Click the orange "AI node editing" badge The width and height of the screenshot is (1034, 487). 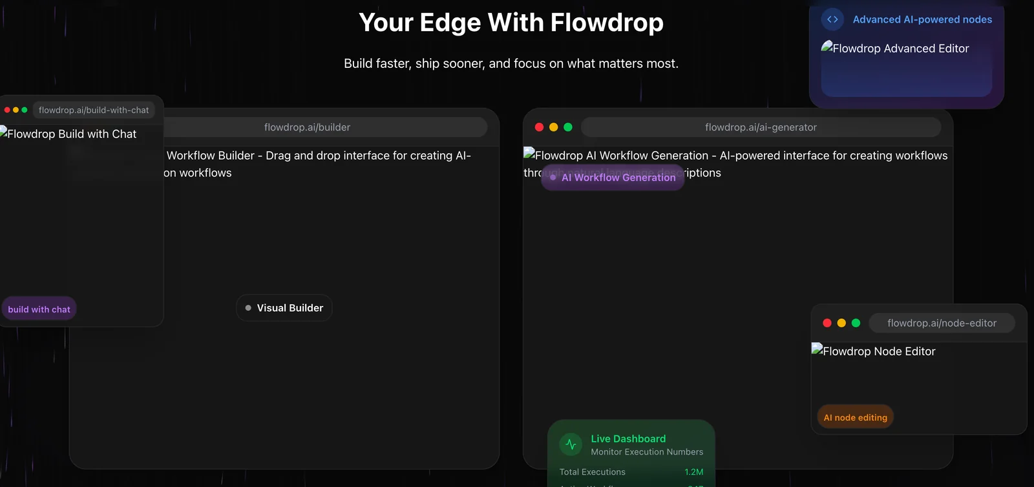[855, 417]
